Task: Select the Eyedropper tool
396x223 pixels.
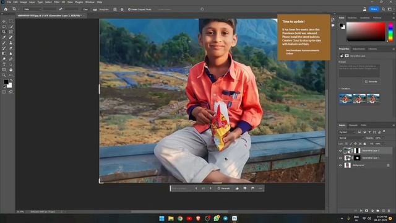Action: click(x=4, y=37)
